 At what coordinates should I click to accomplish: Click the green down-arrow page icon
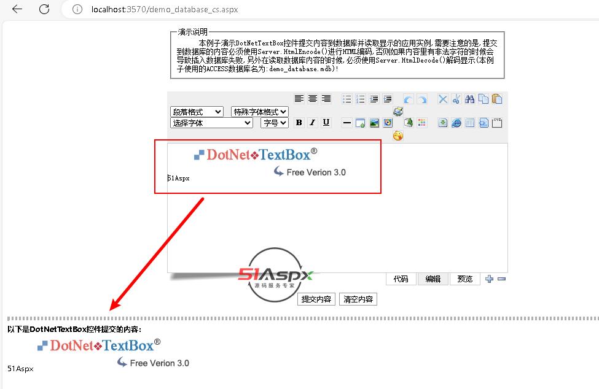(443, 123)
